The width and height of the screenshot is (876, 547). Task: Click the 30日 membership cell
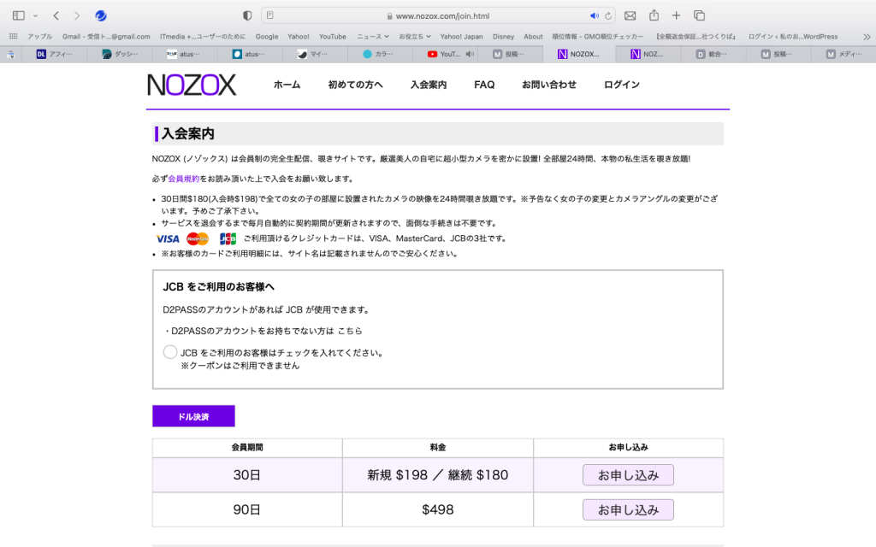247,475
